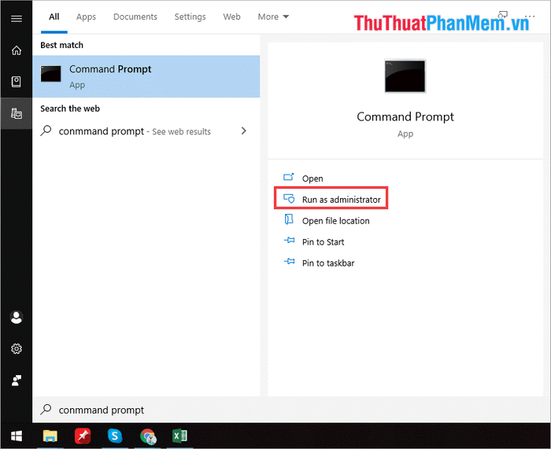Image resolution: width=551 pixels, height=449 pixels.
Task: Switch to the Apps tab
Action: click(86, 17)
